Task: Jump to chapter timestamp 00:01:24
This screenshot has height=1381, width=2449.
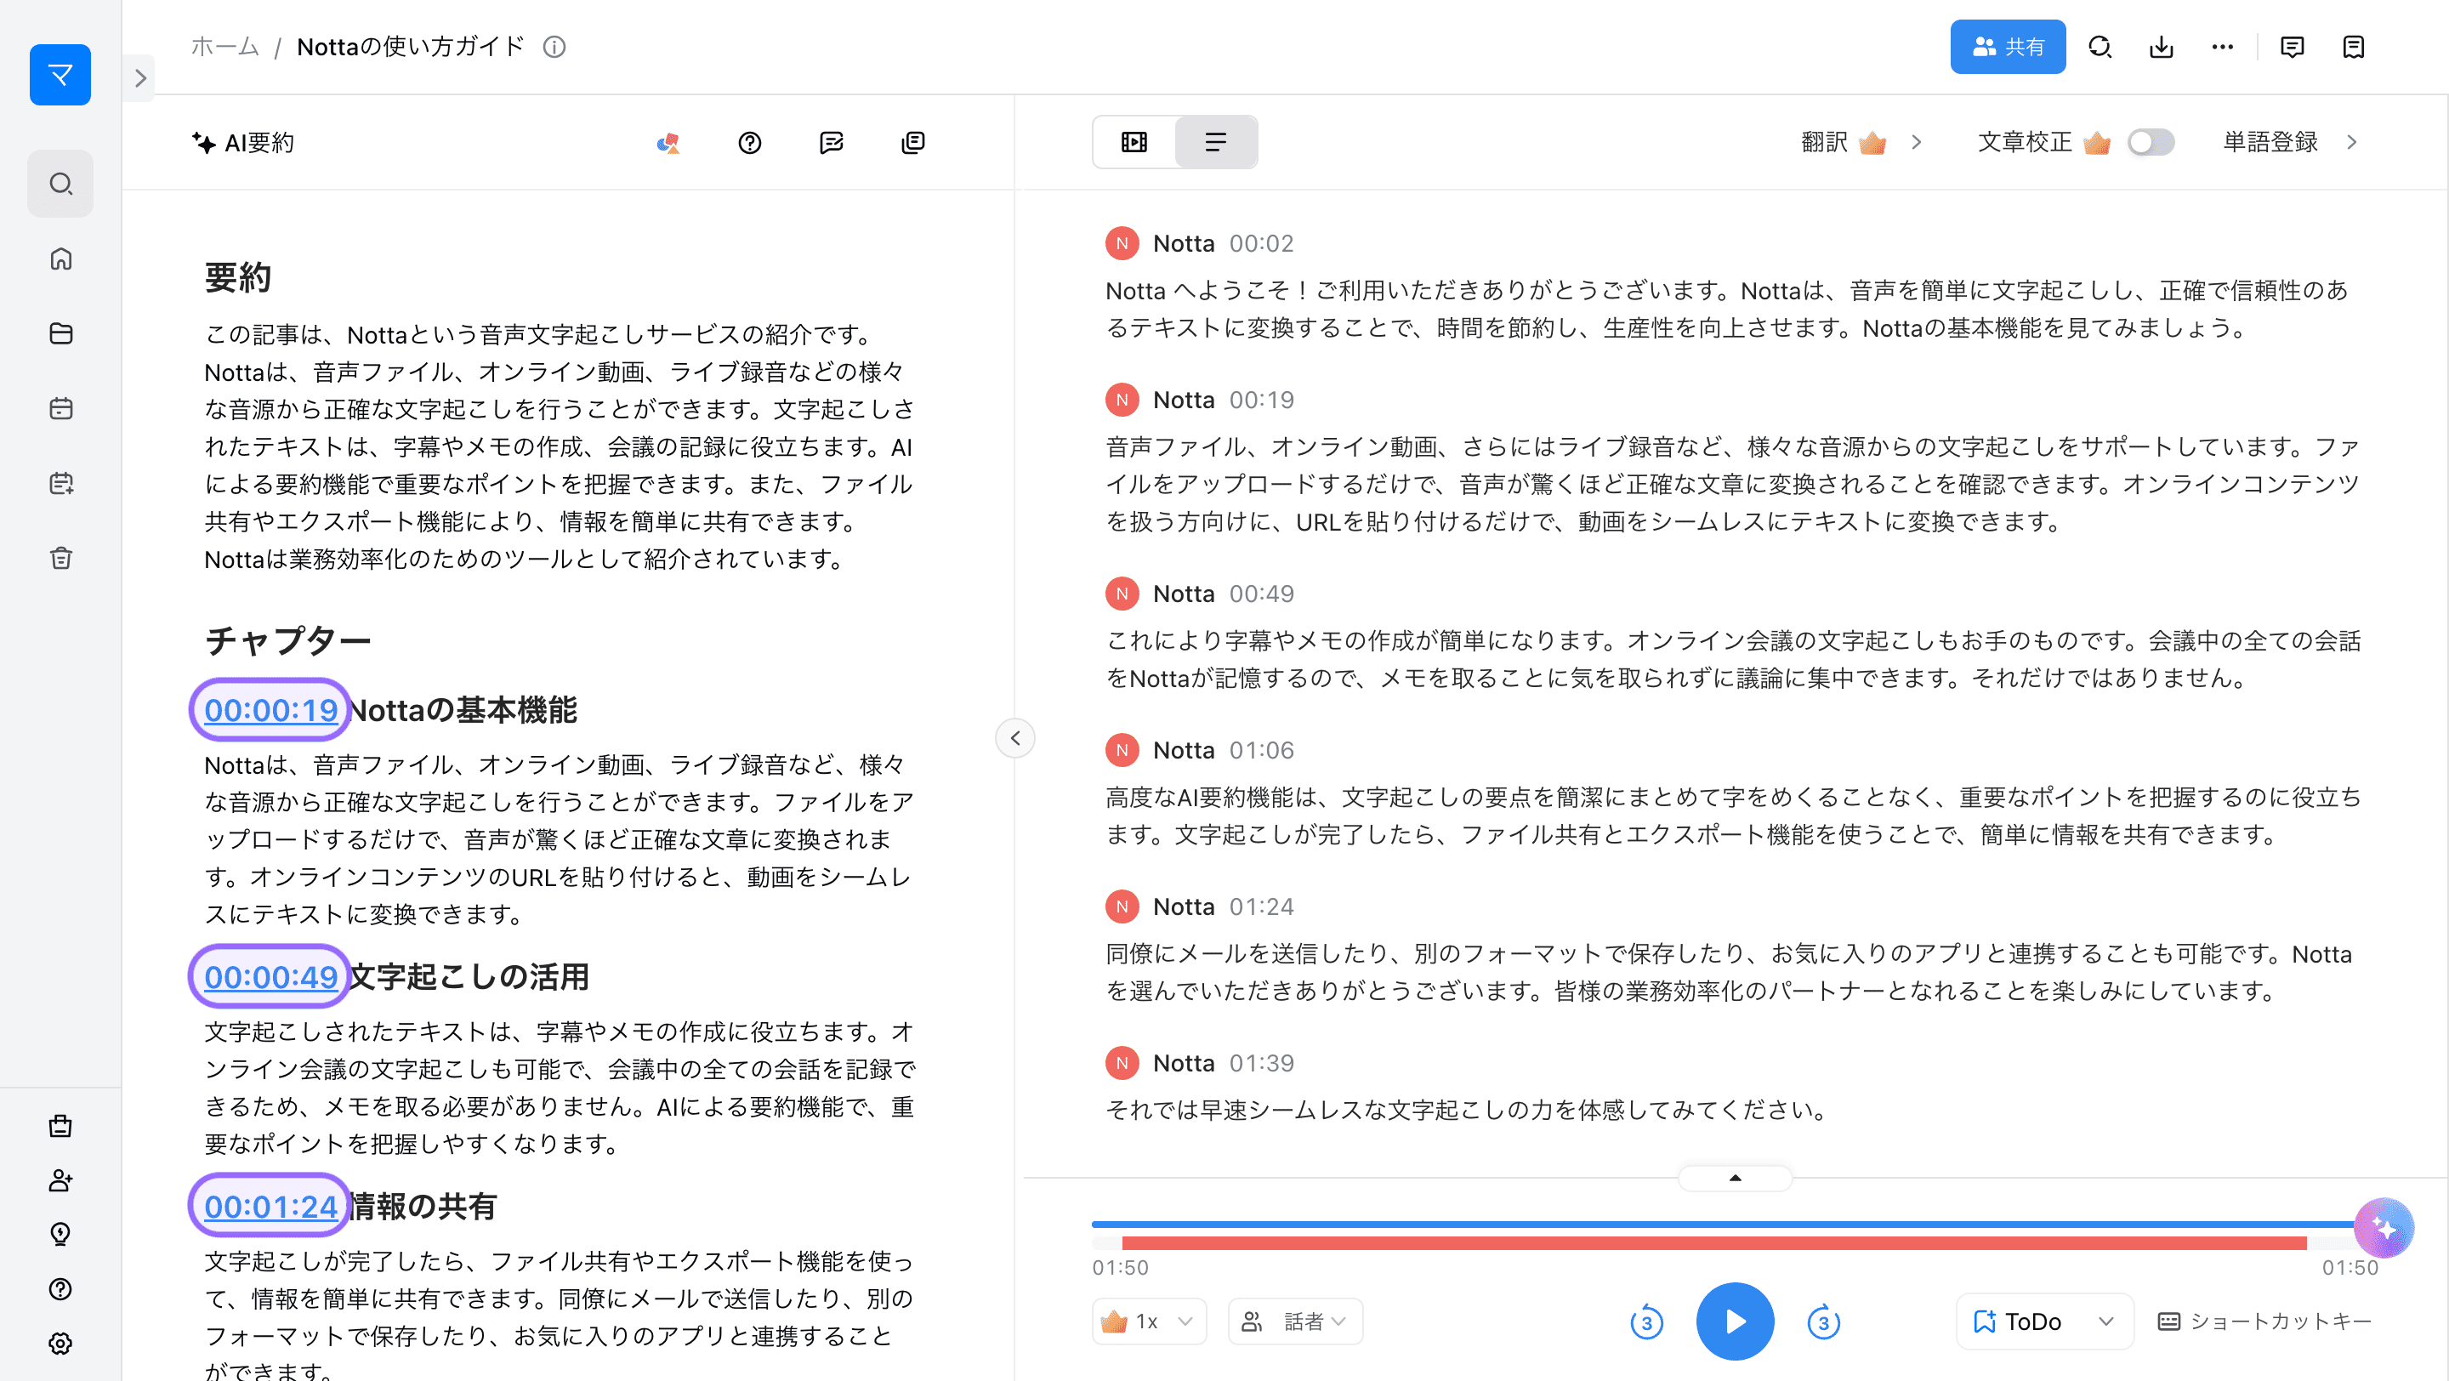Action: coord(271,1205)
